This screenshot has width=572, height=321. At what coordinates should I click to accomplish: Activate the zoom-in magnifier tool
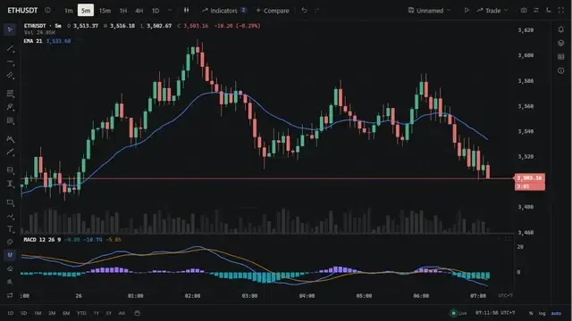[10, 282]
